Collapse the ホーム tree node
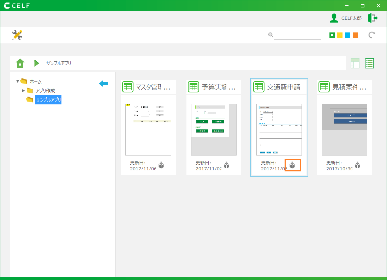This screenshot has width=387, height=280. tap(18, 81)
